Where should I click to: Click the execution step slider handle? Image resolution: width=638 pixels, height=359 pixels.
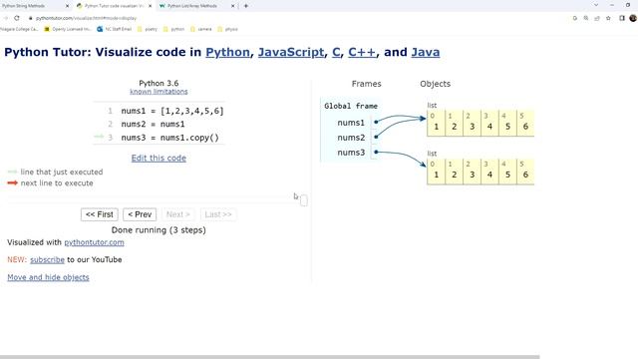coord(303,200)
